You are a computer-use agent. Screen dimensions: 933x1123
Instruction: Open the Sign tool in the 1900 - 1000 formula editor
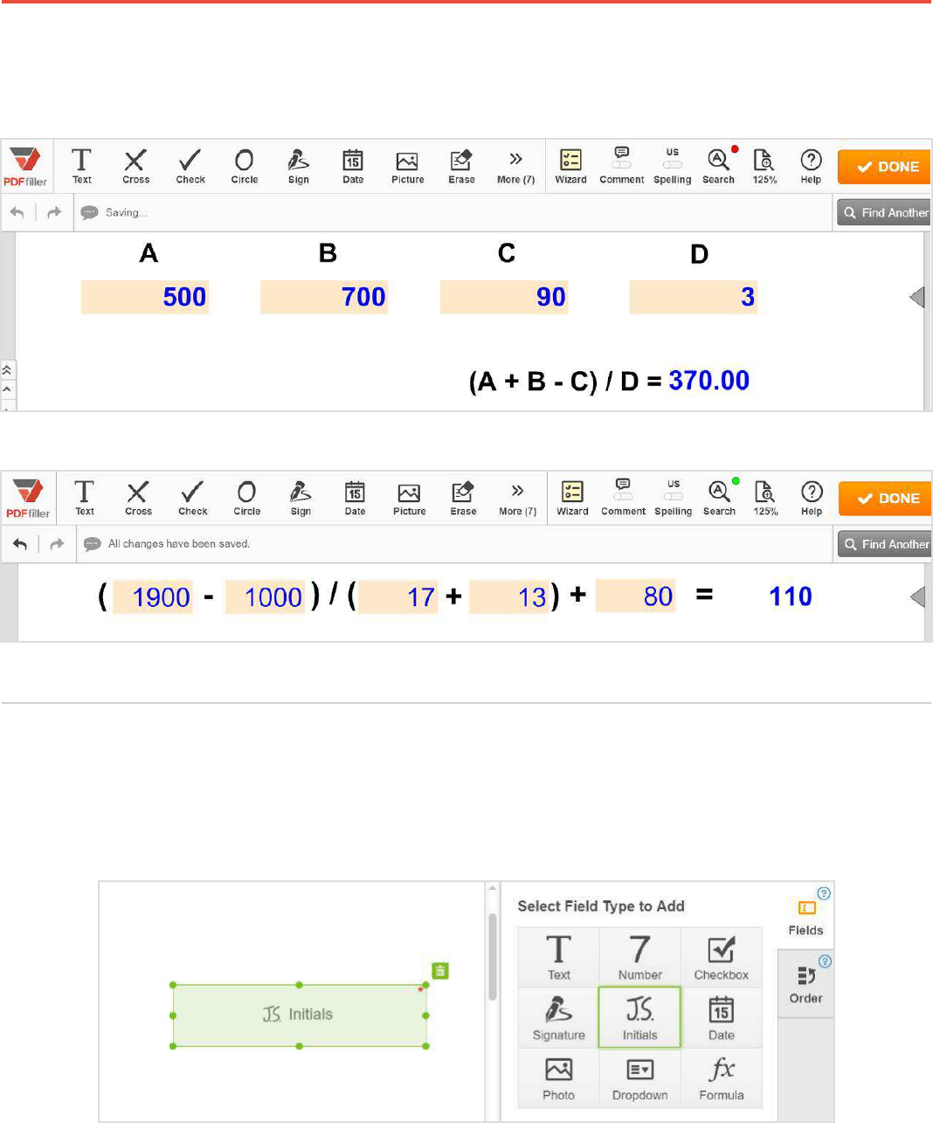point(301,498)
